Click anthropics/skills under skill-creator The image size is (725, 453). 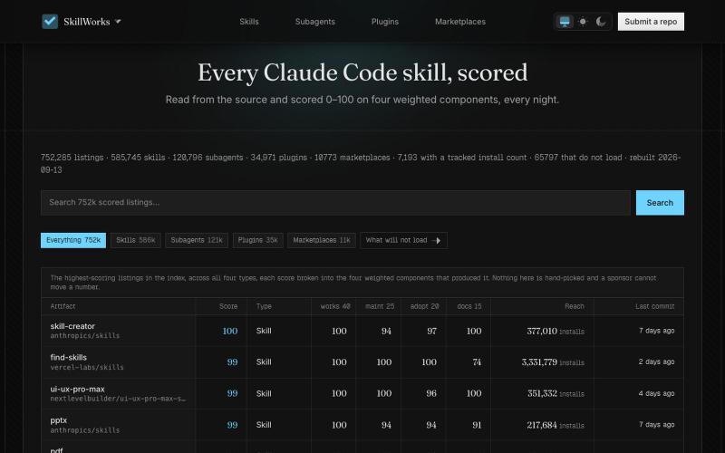(x=84, y=335)
